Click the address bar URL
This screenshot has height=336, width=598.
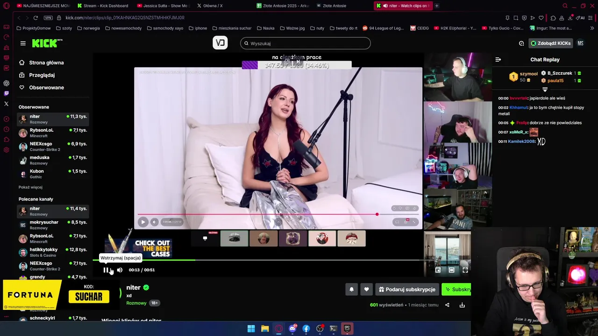(125, 18)
